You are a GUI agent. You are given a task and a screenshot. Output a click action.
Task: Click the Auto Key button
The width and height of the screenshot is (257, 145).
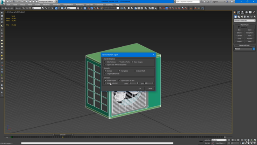point(207,140)
